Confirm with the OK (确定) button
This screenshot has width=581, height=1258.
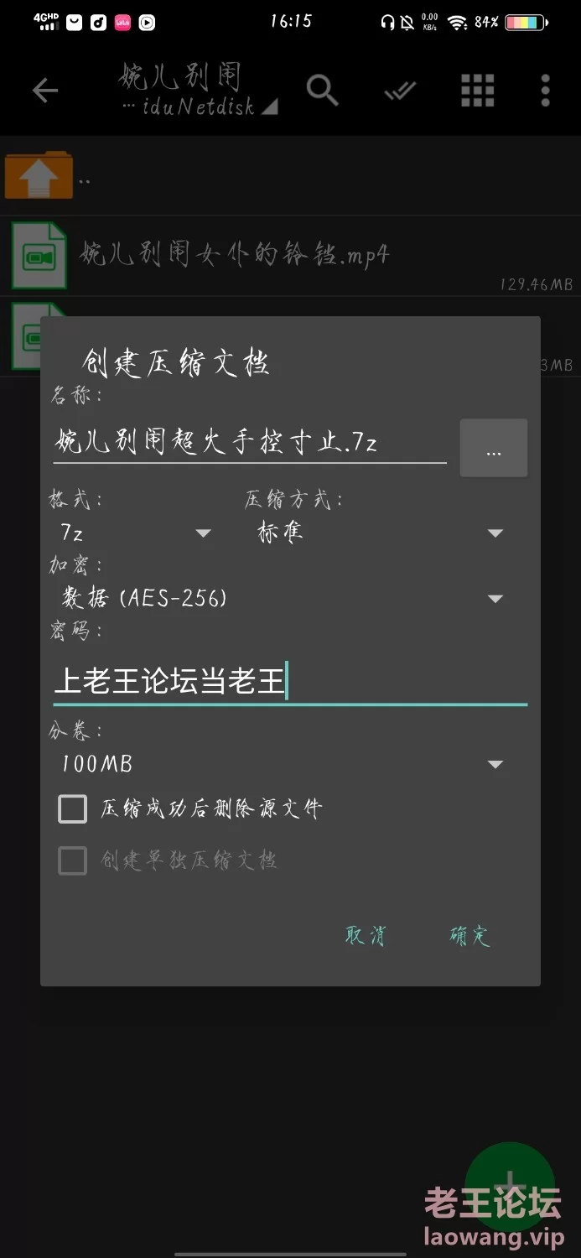click(x=470, y=936)
